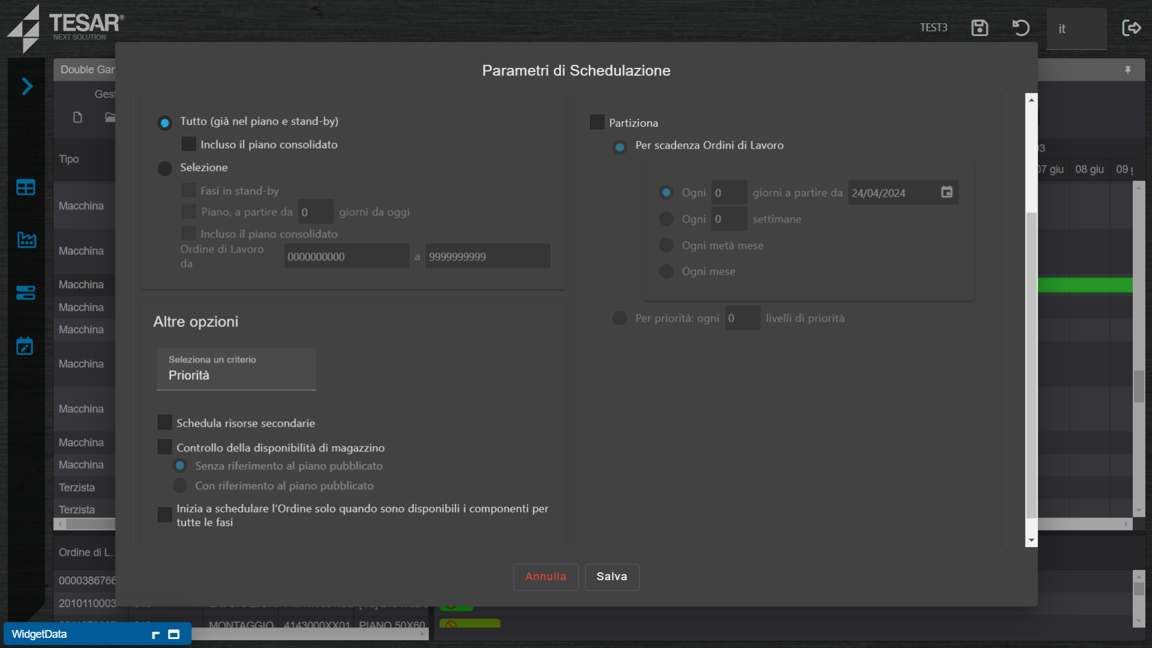Image resolution: width=1152 pixels, height=648 pixels.
Task: Click the logout icon in top right
Action: click(1131, 28)
